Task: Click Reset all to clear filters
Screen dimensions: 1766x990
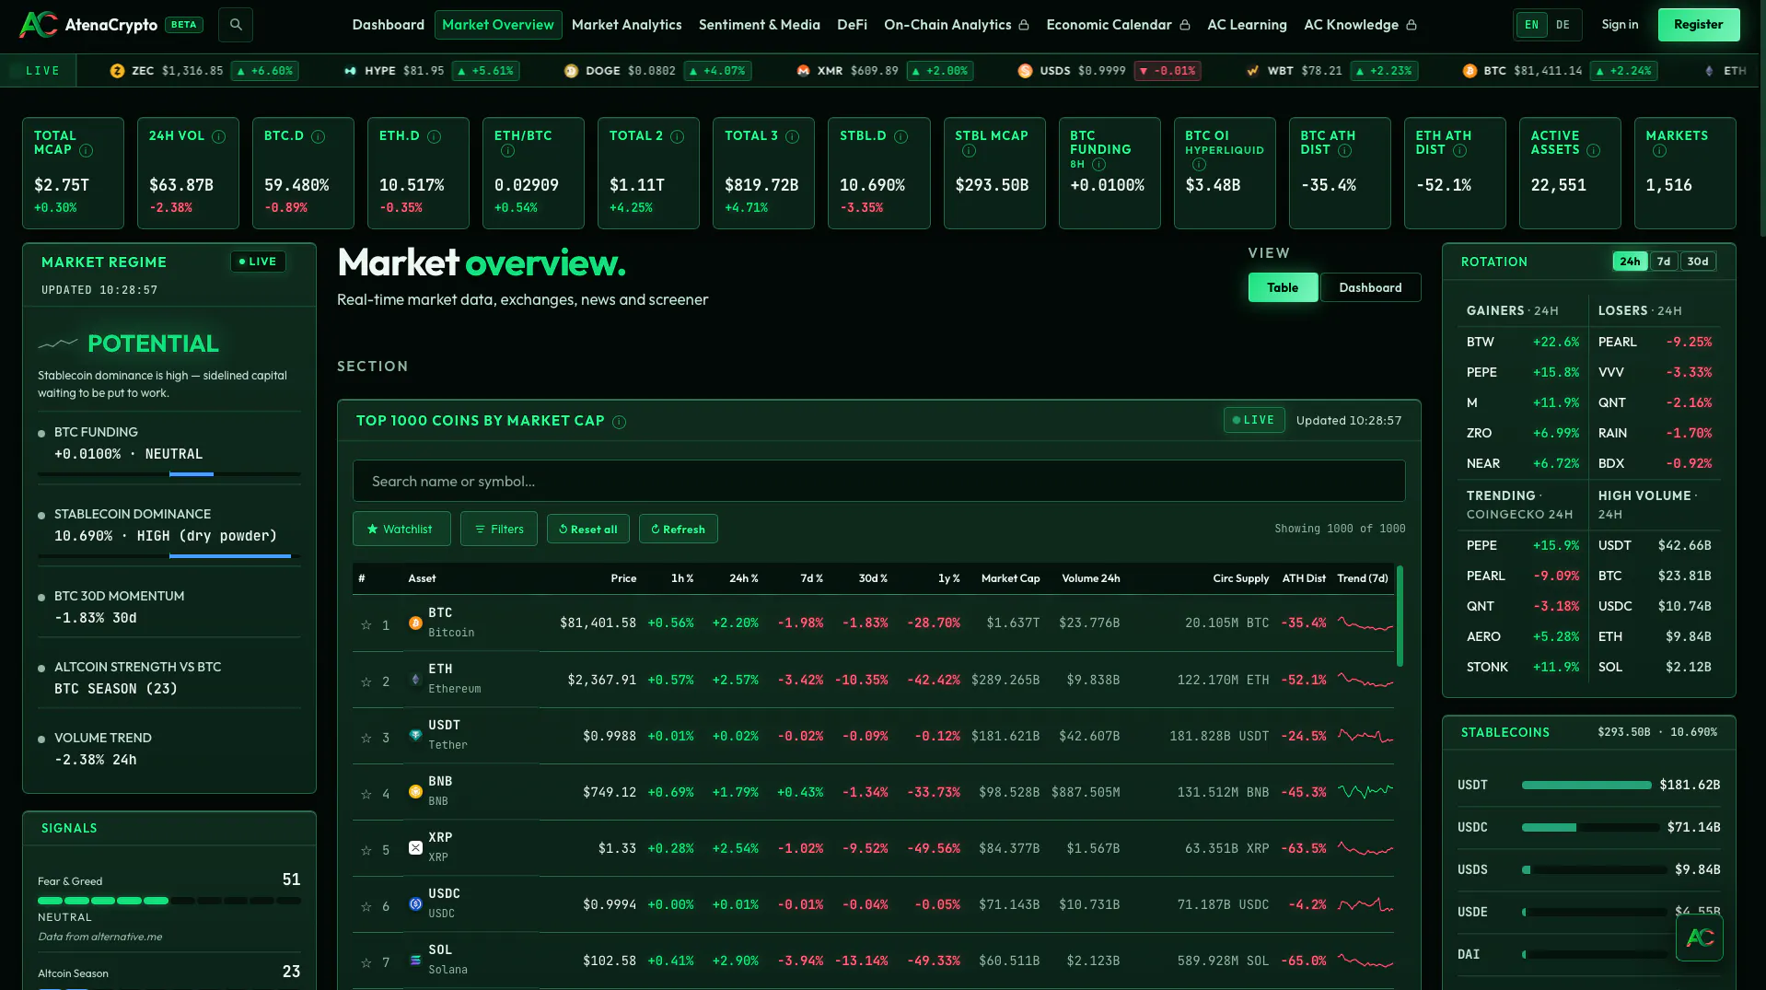Action: click(587, 529)
